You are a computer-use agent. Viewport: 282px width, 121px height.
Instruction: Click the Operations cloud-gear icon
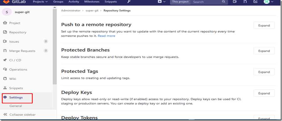click(x=5, y=70)
